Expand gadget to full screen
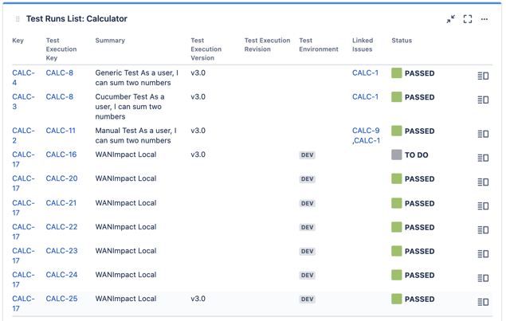The image size is (506, 321). pyautogui.click(x=468, y=19)
